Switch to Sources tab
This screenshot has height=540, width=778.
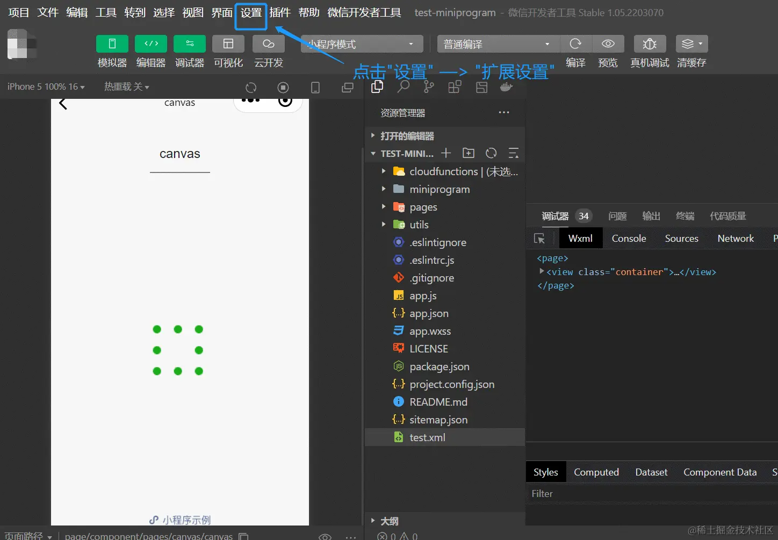tap(681, 239)
